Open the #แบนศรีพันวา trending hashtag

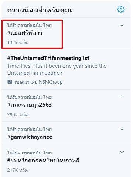coord(25,33)
